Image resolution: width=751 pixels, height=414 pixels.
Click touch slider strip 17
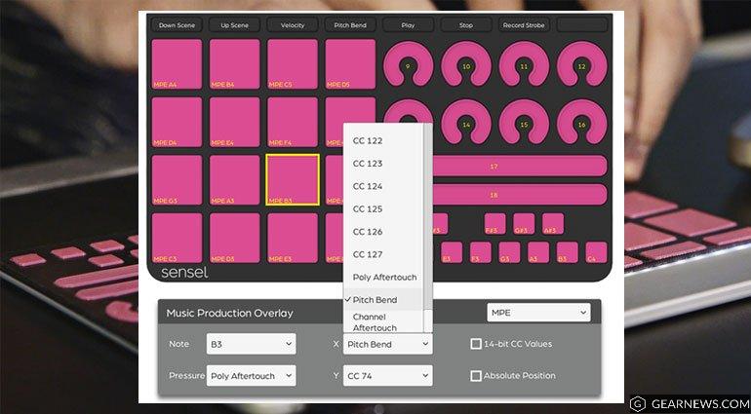520,166
